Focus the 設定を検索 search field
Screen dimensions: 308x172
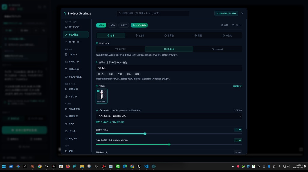tap(152, 13)
